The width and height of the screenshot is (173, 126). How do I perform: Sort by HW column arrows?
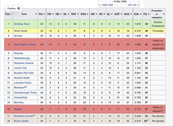tap(53, 14)
